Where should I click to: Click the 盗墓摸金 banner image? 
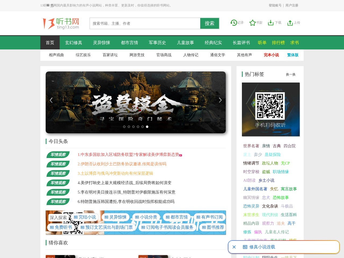[136, 102]
